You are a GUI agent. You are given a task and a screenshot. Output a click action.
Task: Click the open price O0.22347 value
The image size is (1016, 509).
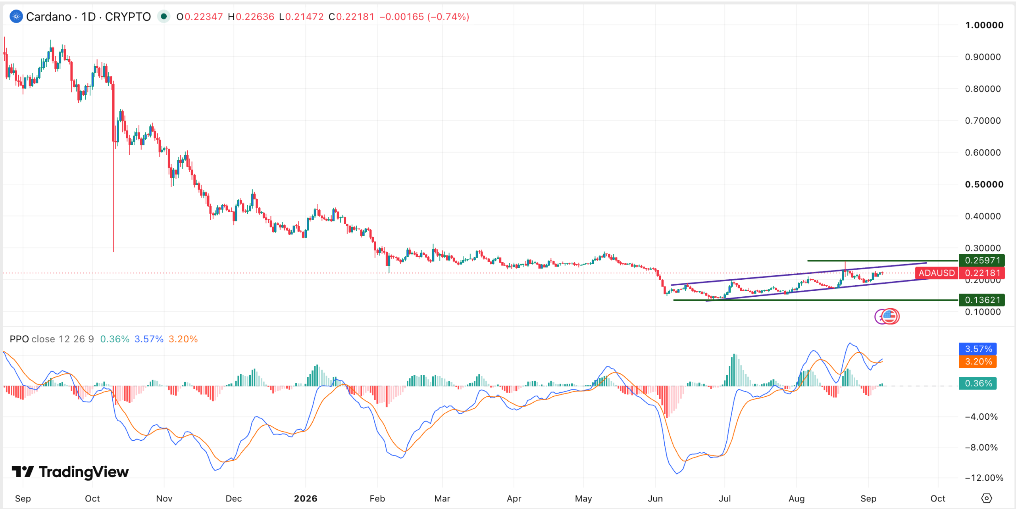point(200,17)
